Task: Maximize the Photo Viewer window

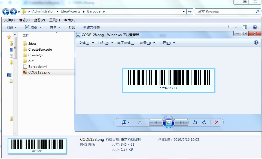Action: pos(245,33)
